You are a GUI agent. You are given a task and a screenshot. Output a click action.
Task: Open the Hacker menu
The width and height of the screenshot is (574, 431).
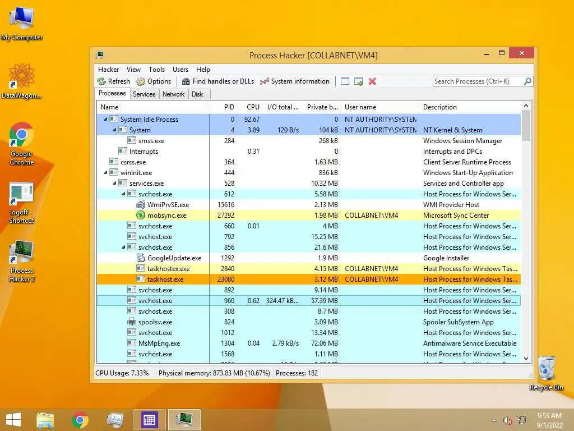point(108,69)
